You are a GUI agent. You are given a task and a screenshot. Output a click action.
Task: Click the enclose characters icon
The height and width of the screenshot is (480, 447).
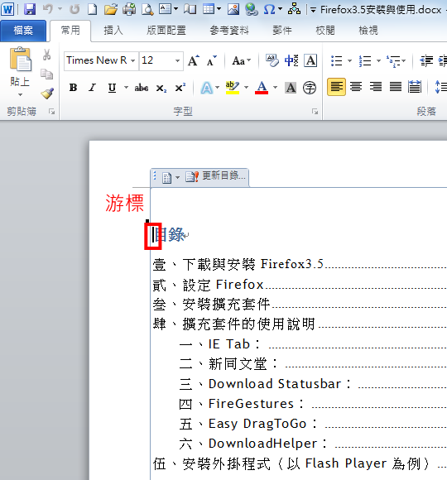pyautogui.click(x=310, y=88)
